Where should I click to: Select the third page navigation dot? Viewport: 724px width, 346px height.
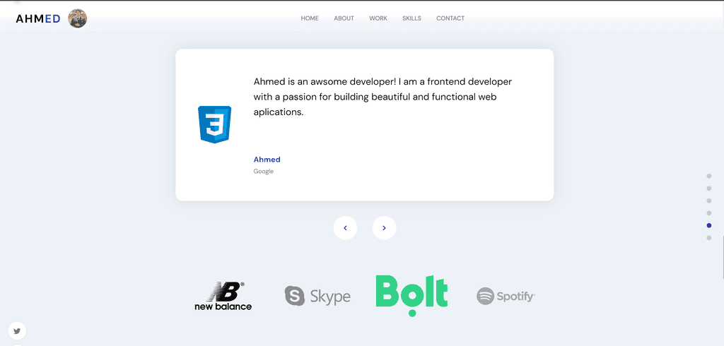point(709,201)
